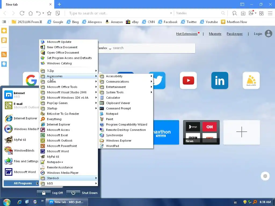Open WindowBlinds from Start menu
Image resolution: width=275 pixels, height=206 pixels.
21,150
